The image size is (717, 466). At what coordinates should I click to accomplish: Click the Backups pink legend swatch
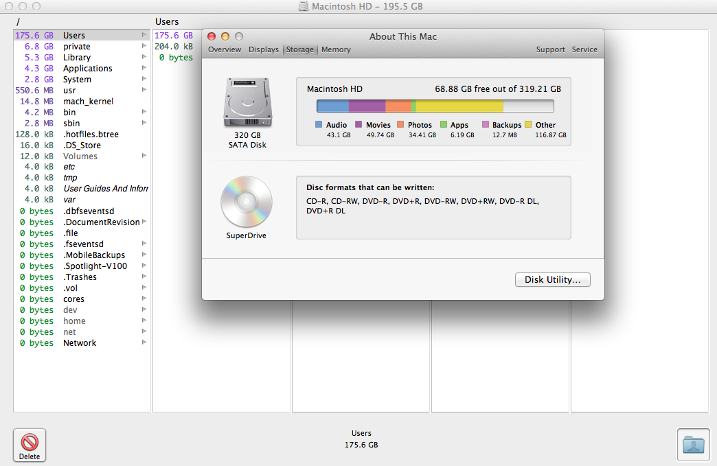(x=485, y=124)
